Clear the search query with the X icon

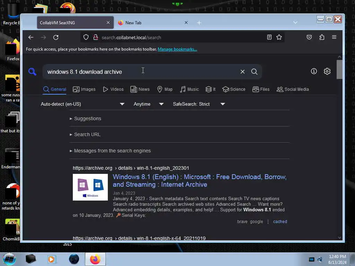(x=242, y=71)
